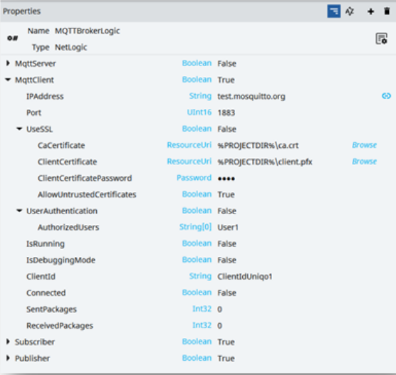Delete property using the trash icon
396x375 pixels.
pos(387,11)
